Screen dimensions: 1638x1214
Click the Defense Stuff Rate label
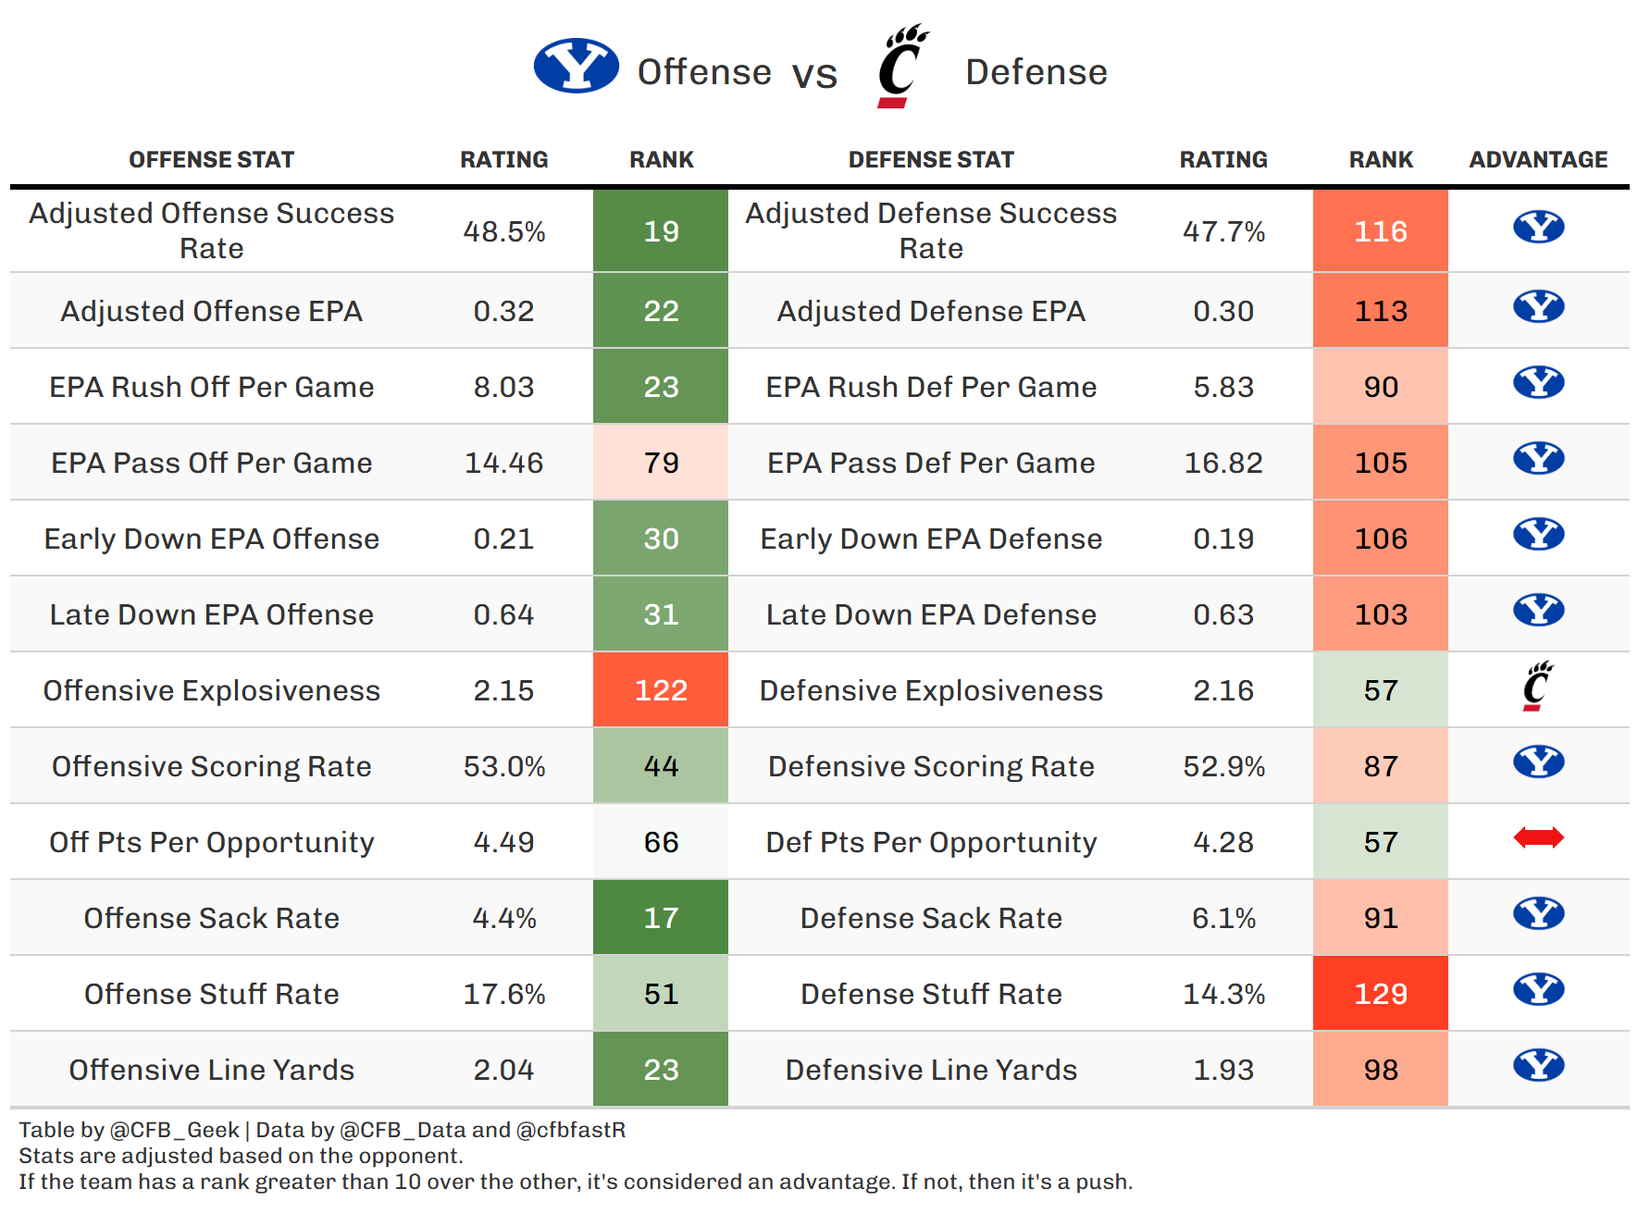(x=931, y=994)
